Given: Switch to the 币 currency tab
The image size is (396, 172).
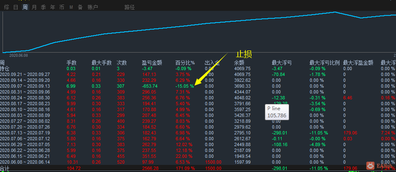Looking at the screenshot, I should coord(62,7).
